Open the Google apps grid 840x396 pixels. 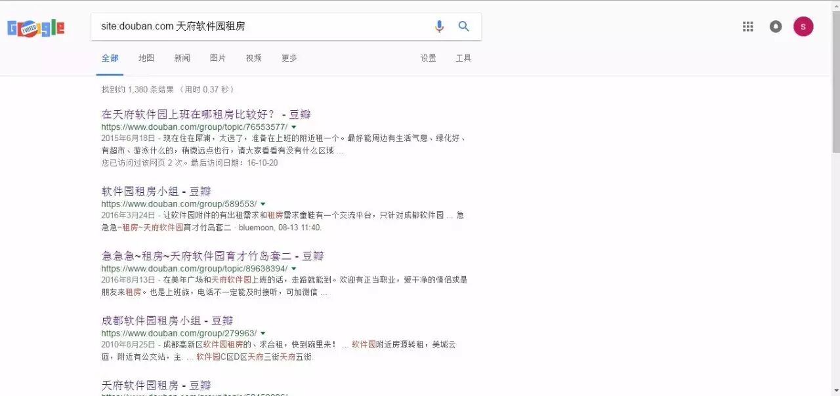pyautogui.click(x=747, y=26)
